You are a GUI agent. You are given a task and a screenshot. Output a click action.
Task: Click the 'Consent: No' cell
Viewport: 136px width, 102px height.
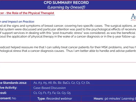[8, 98]
